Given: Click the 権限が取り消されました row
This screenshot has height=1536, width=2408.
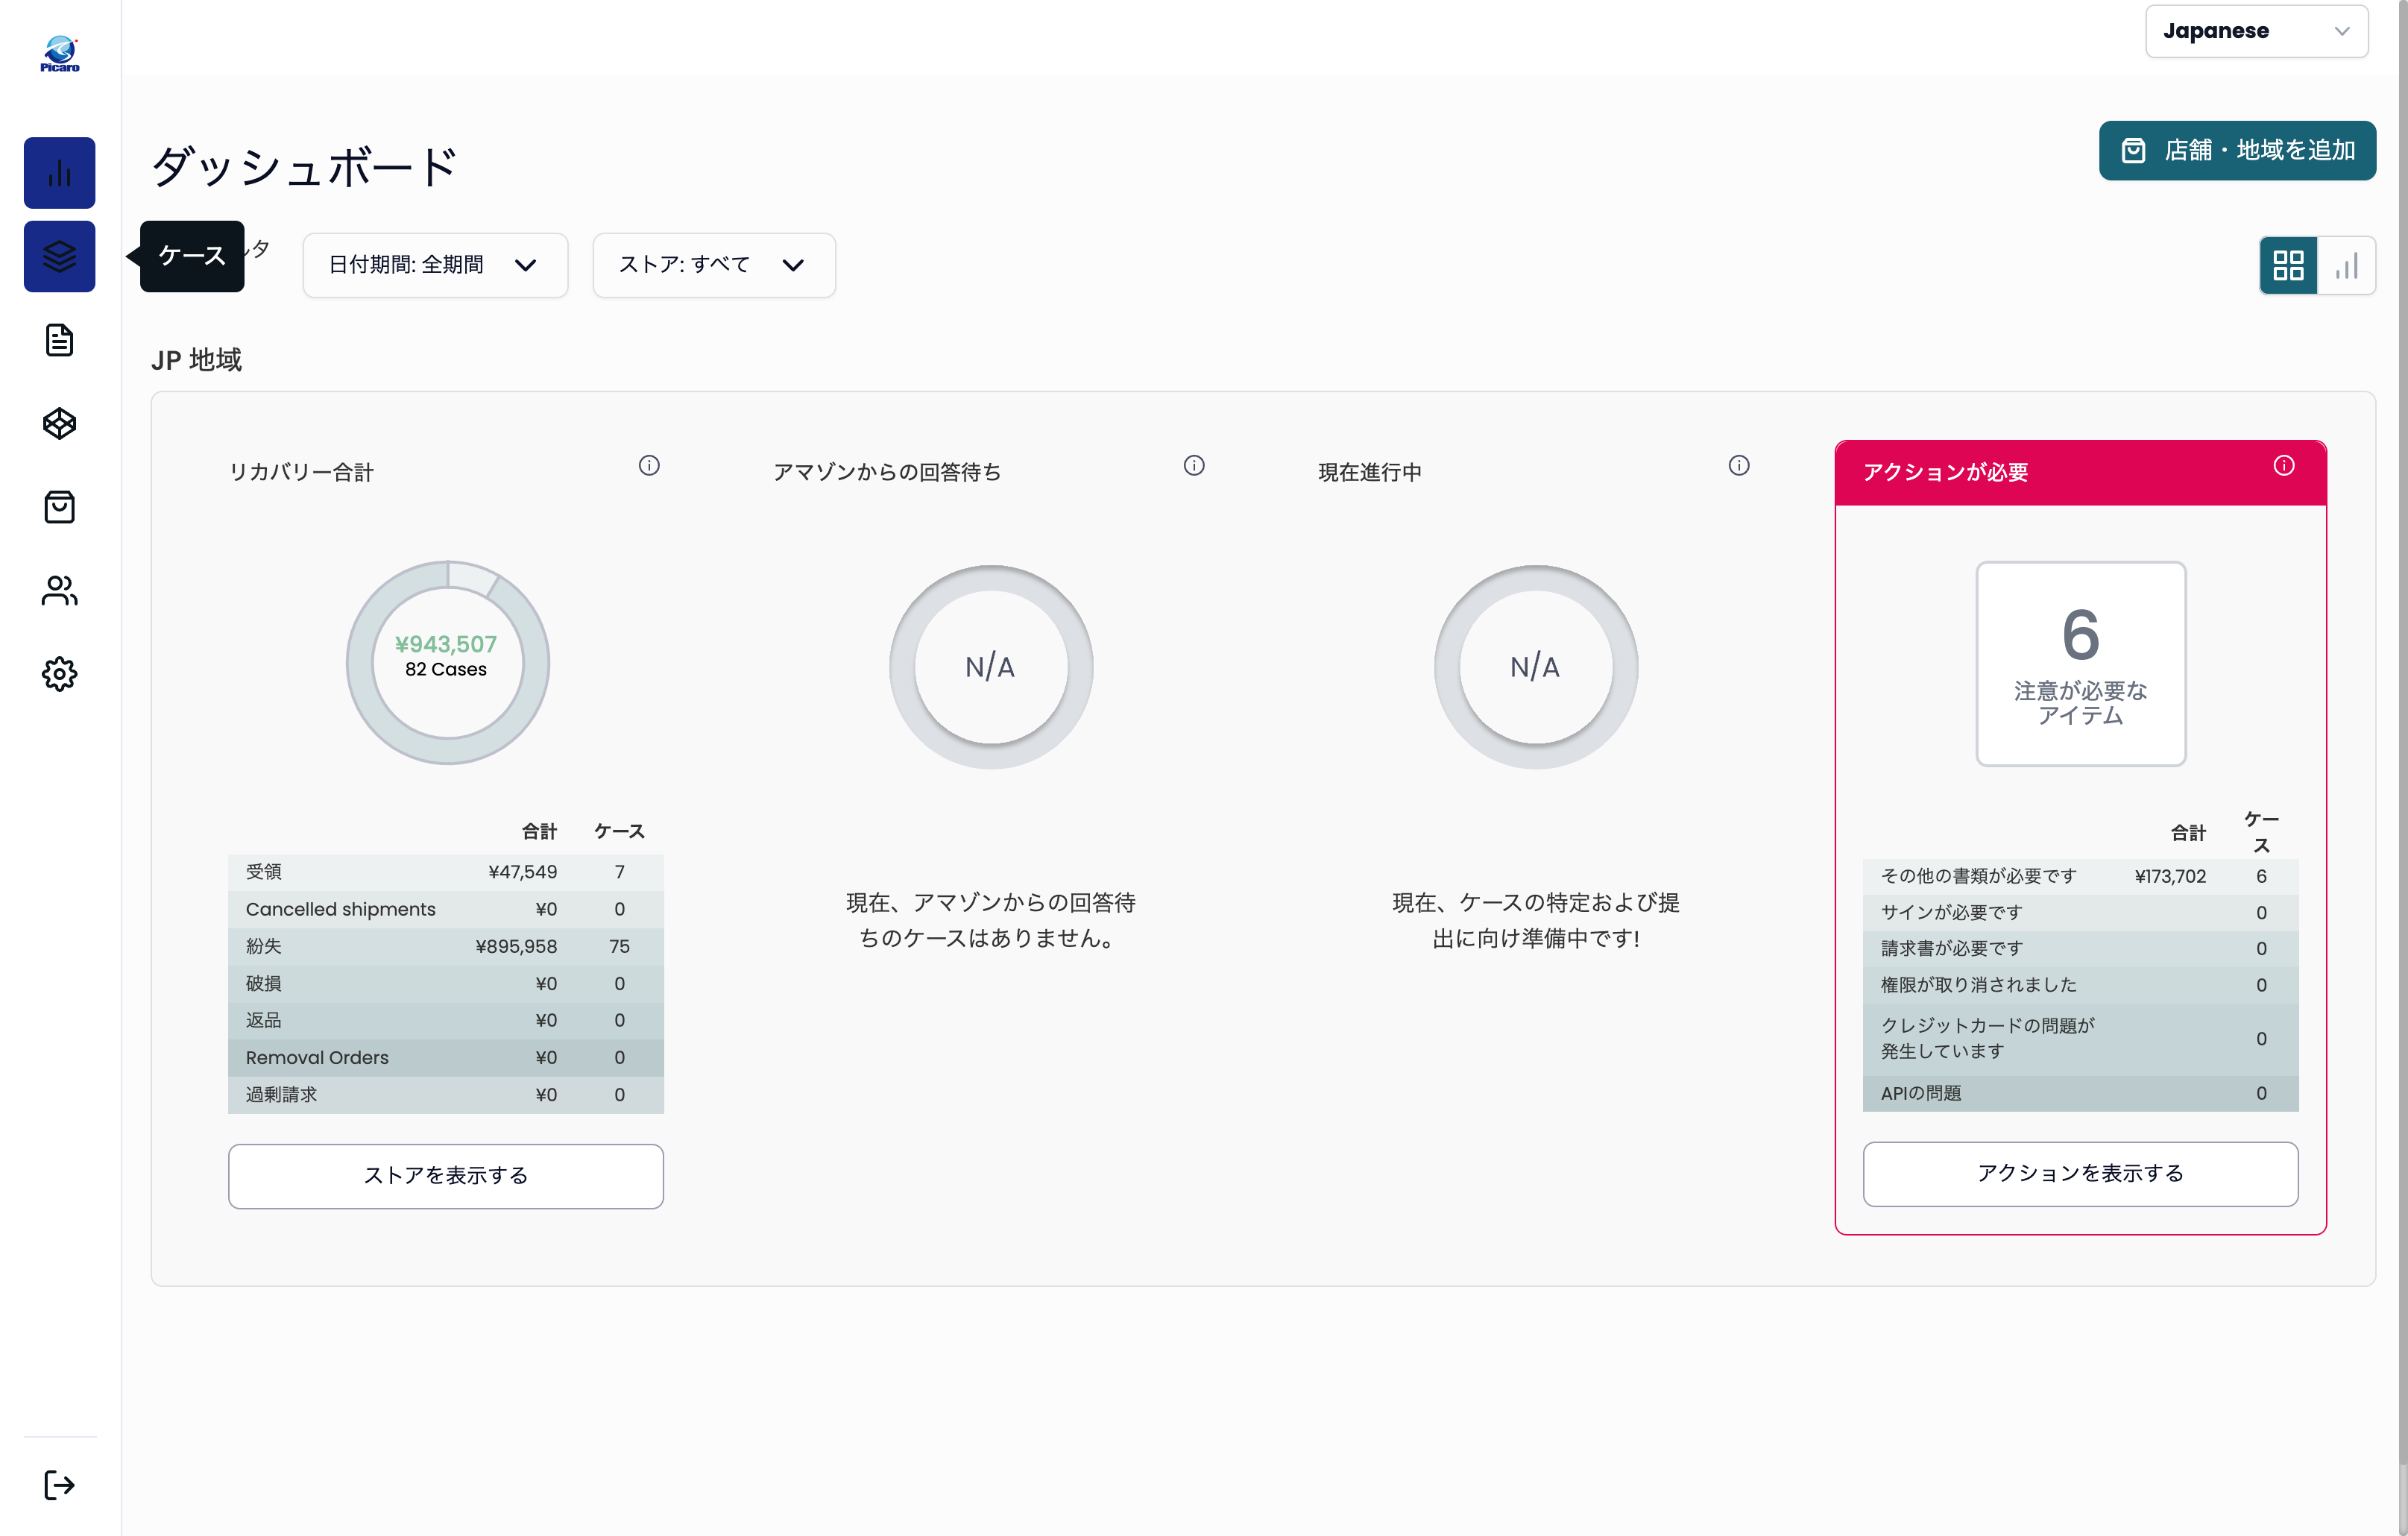Looking at the screenshot, I should 2080,985.
